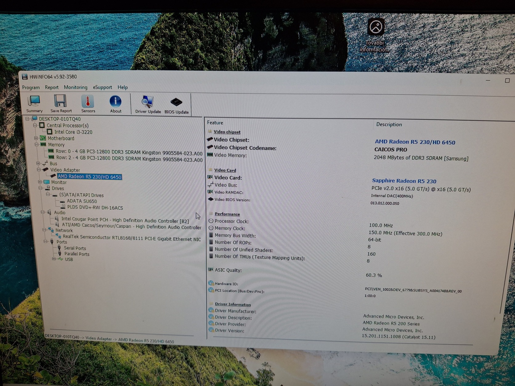
Task: Click the Video Card feature icon
Action: tap(210, 177)
